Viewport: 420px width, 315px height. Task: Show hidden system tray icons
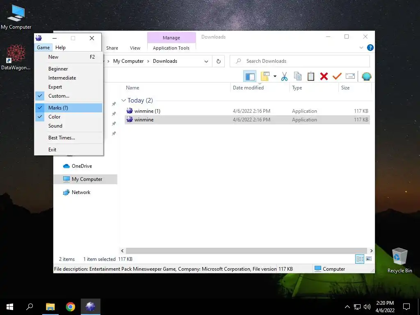(x=347, y=307)
